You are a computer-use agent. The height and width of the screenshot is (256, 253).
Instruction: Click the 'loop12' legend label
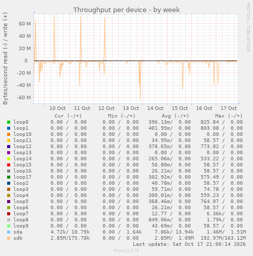point(22,147)
